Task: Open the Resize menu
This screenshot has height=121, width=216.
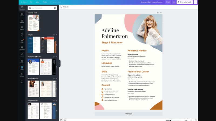Action: point(45,2)
